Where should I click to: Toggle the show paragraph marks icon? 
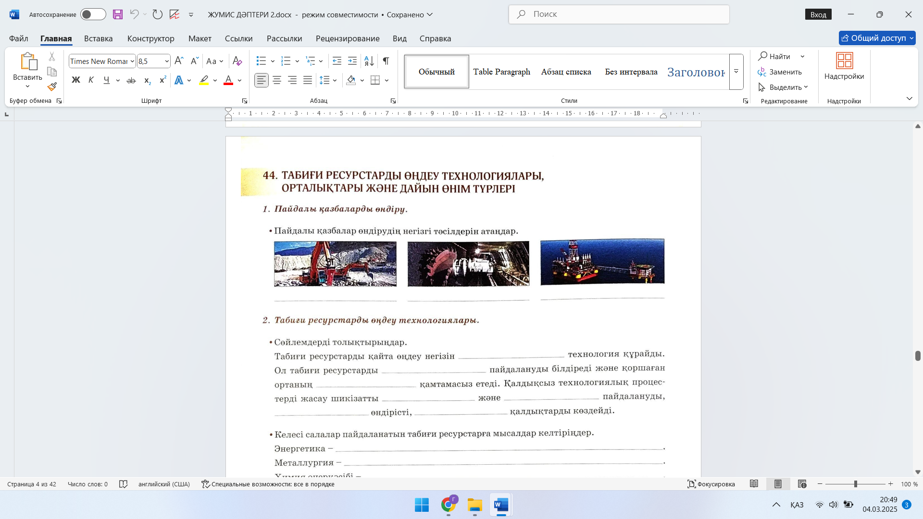(x=386, y=61)
